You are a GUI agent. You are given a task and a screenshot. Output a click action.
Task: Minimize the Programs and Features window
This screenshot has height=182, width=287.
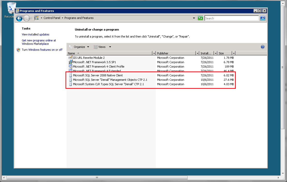255,11
